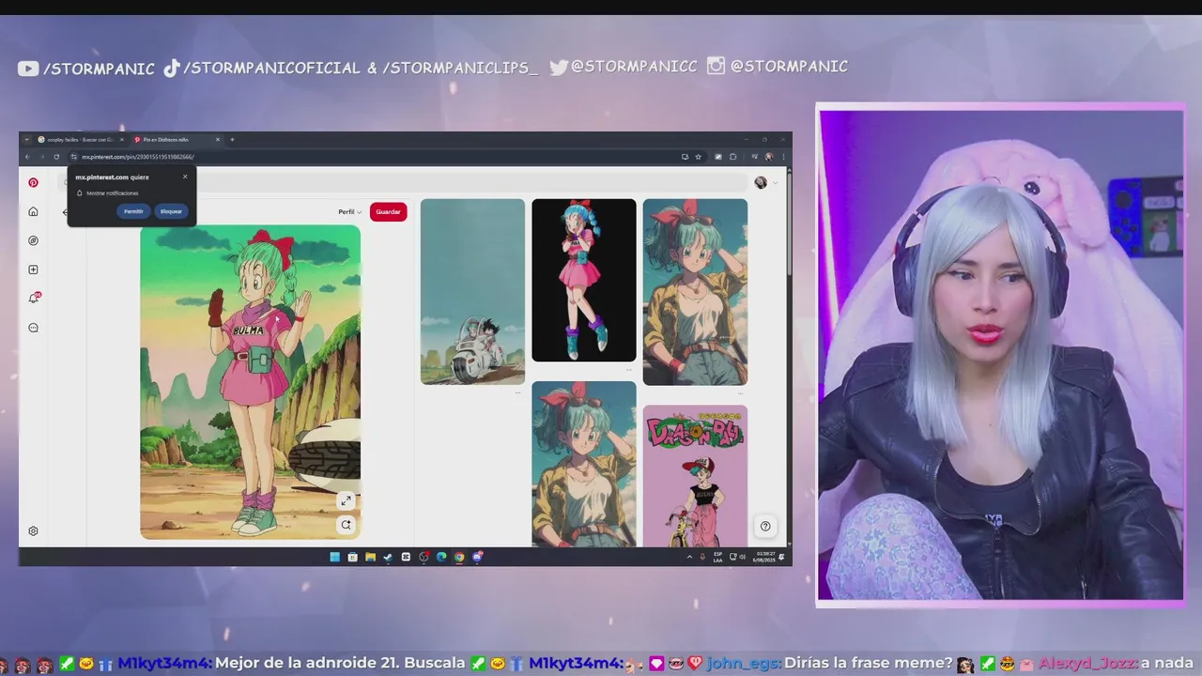View site information icon in address bar
1202x676 pixels.
tap(73, 157)
